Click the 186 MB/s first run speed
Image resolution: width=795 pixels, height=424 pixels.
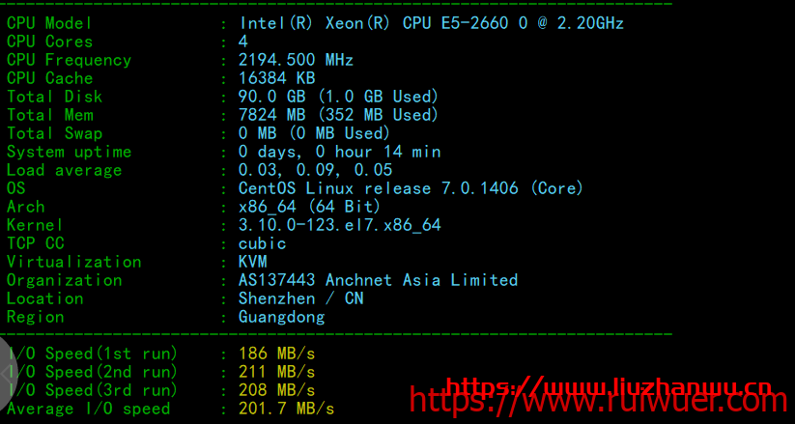(x=276, y=353)
